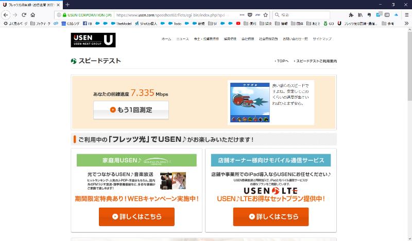The image size is (412, 241).
Task: Select the サイトマップ navigation item
Action: (x=322, y=39)
